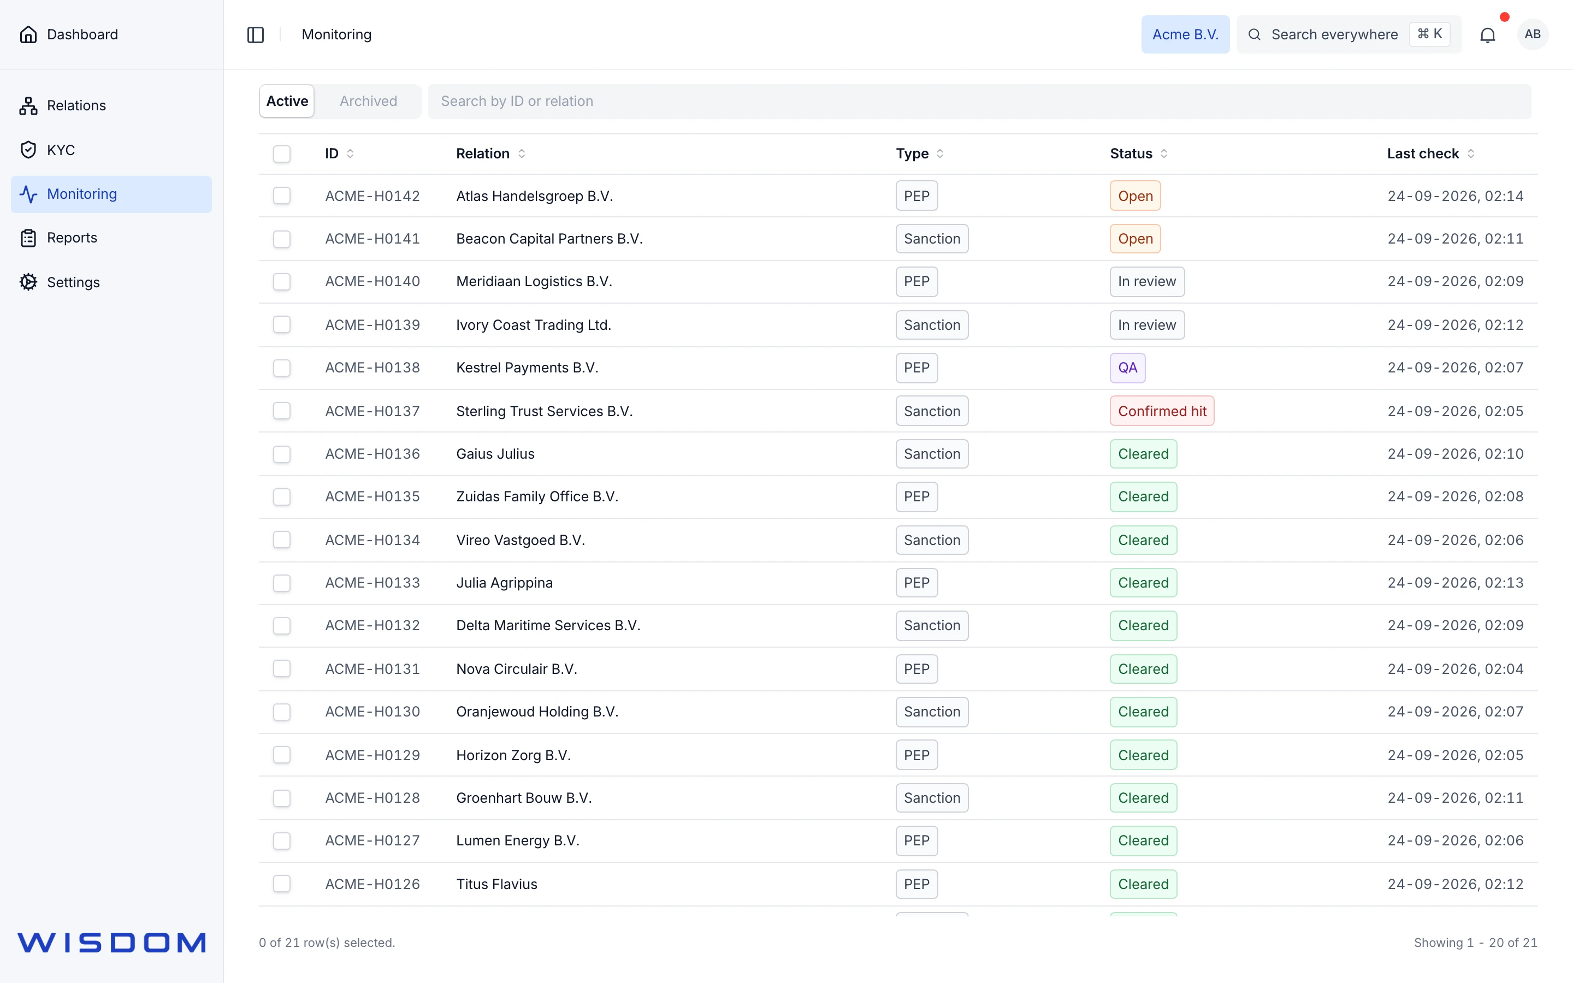Open Reports in the sidebar
The width and height of the screenshot is (1573, 983).
point(111,238)
